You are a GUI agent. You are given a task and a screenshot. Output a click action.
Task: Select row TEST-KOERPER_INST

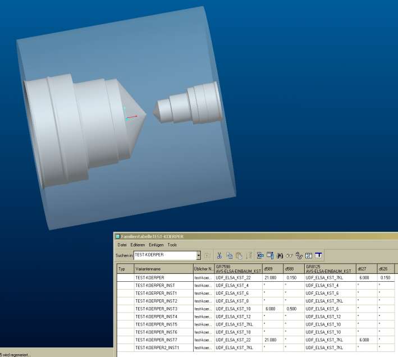155,286
